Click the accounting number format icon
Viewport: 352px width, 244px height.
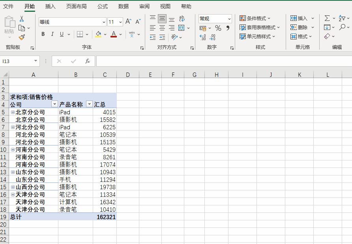coord(203,28)
